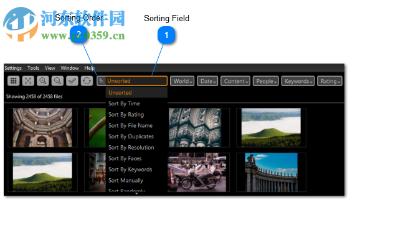Open the Settings menu
Image resolution: width=393 pixels, height=225 pixels.
[x=13, y=68]
